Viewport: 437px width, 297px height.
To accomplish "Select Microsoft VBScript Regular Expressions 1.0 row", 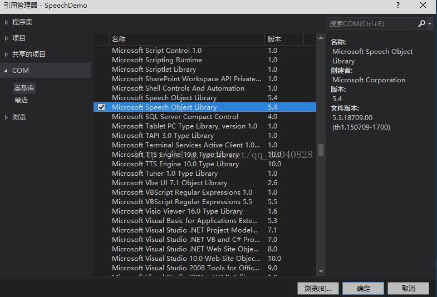I will (x=205, y=192).
